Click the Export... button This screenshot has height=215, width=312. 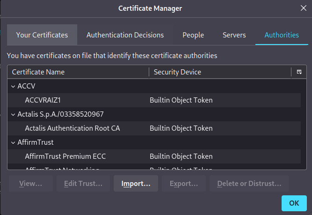(183, 184)
